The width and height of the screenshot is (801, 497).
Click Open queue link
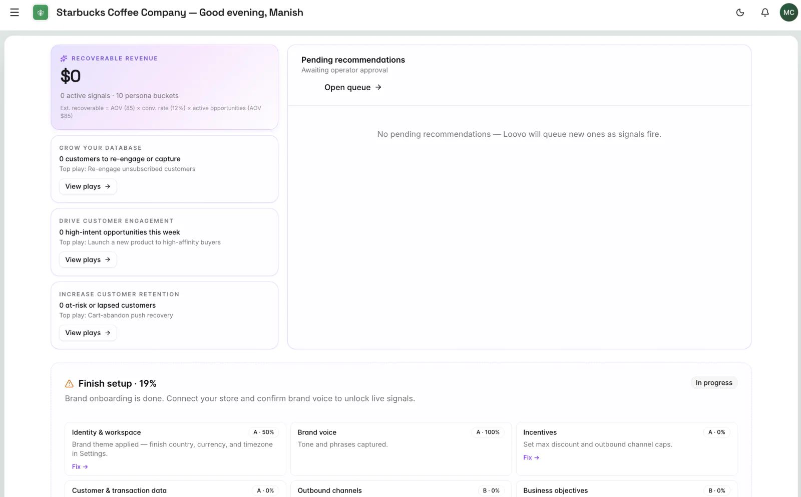pyautogui.click(x=353, y=87)
